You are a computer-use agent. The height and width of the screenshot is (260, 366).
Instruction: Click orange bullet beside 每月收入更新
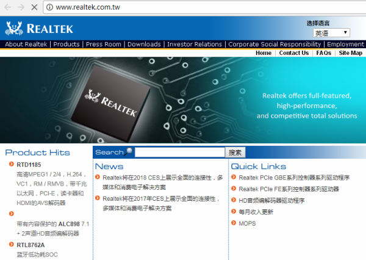pos(234,211)
